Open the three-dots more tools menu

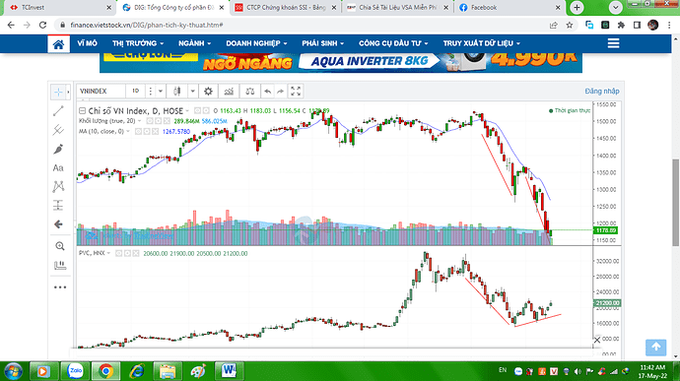point(60,286)
